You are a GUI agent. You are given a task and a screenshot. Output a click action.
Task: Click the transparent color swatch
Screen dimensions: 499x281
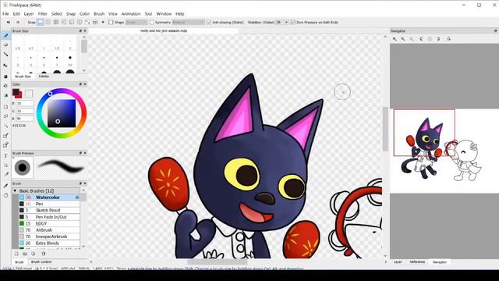29,94
